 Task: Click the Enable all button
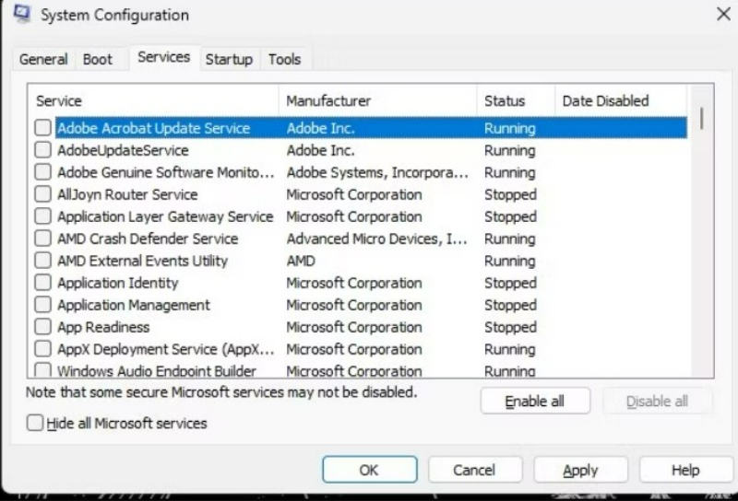(x=535, y=401)
